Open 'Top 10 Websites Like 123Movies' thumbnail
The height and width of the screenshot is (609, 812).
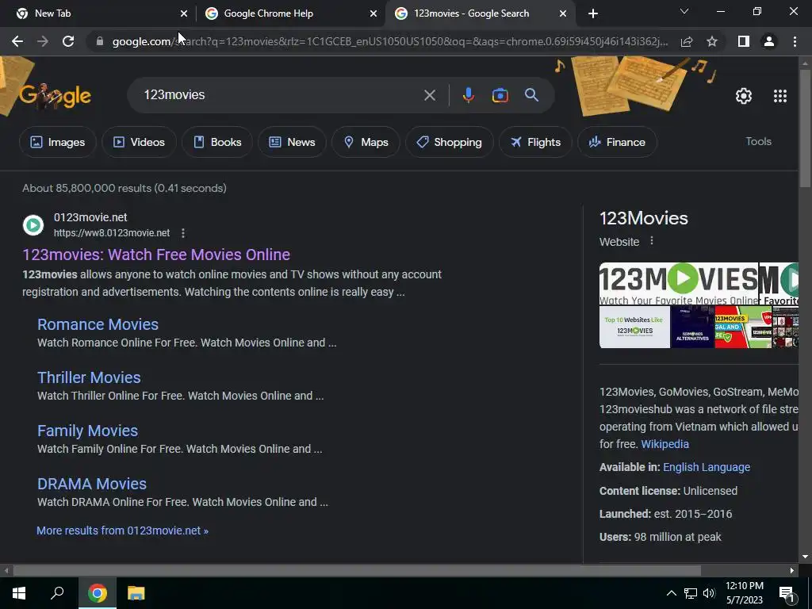click(634, 327)
